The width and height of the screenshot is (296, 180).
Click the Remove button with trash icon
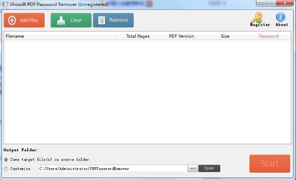[x=113, y=20]
